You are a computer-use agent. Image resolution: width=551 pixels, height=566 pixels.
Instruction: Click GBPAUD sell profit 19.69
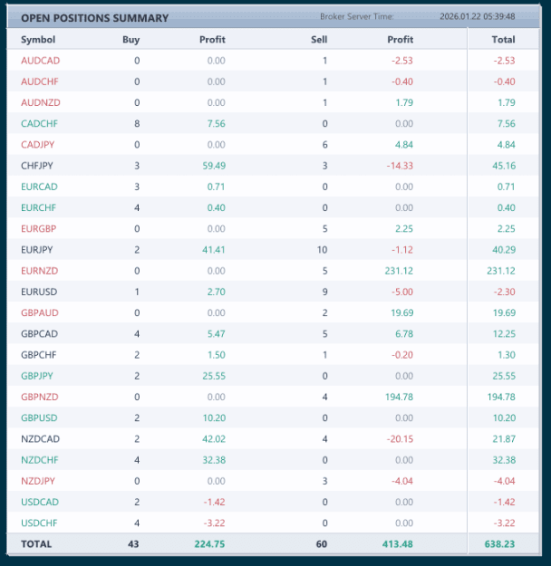coord(401,312)
